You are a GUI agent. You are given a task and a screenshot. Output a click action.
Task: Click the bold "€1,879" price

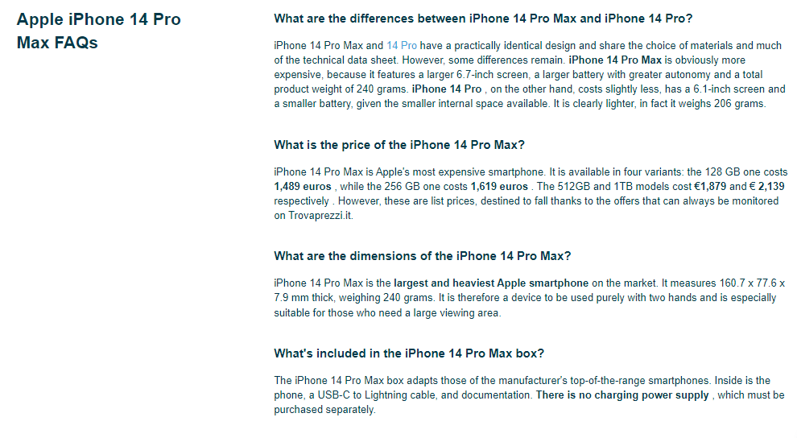point(710,187)
